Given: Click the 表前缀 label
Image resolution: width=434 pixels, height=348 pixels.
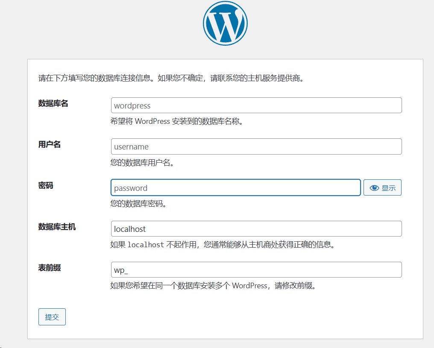Looking at the screenshot, I should click(49, 268).
